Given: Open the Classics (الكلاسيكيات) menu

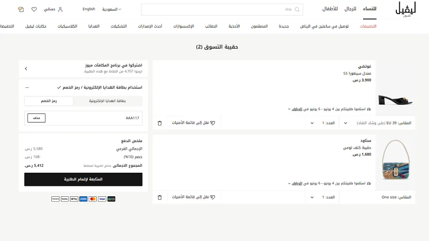Looking at the screenshot, I should click(67, 26).
